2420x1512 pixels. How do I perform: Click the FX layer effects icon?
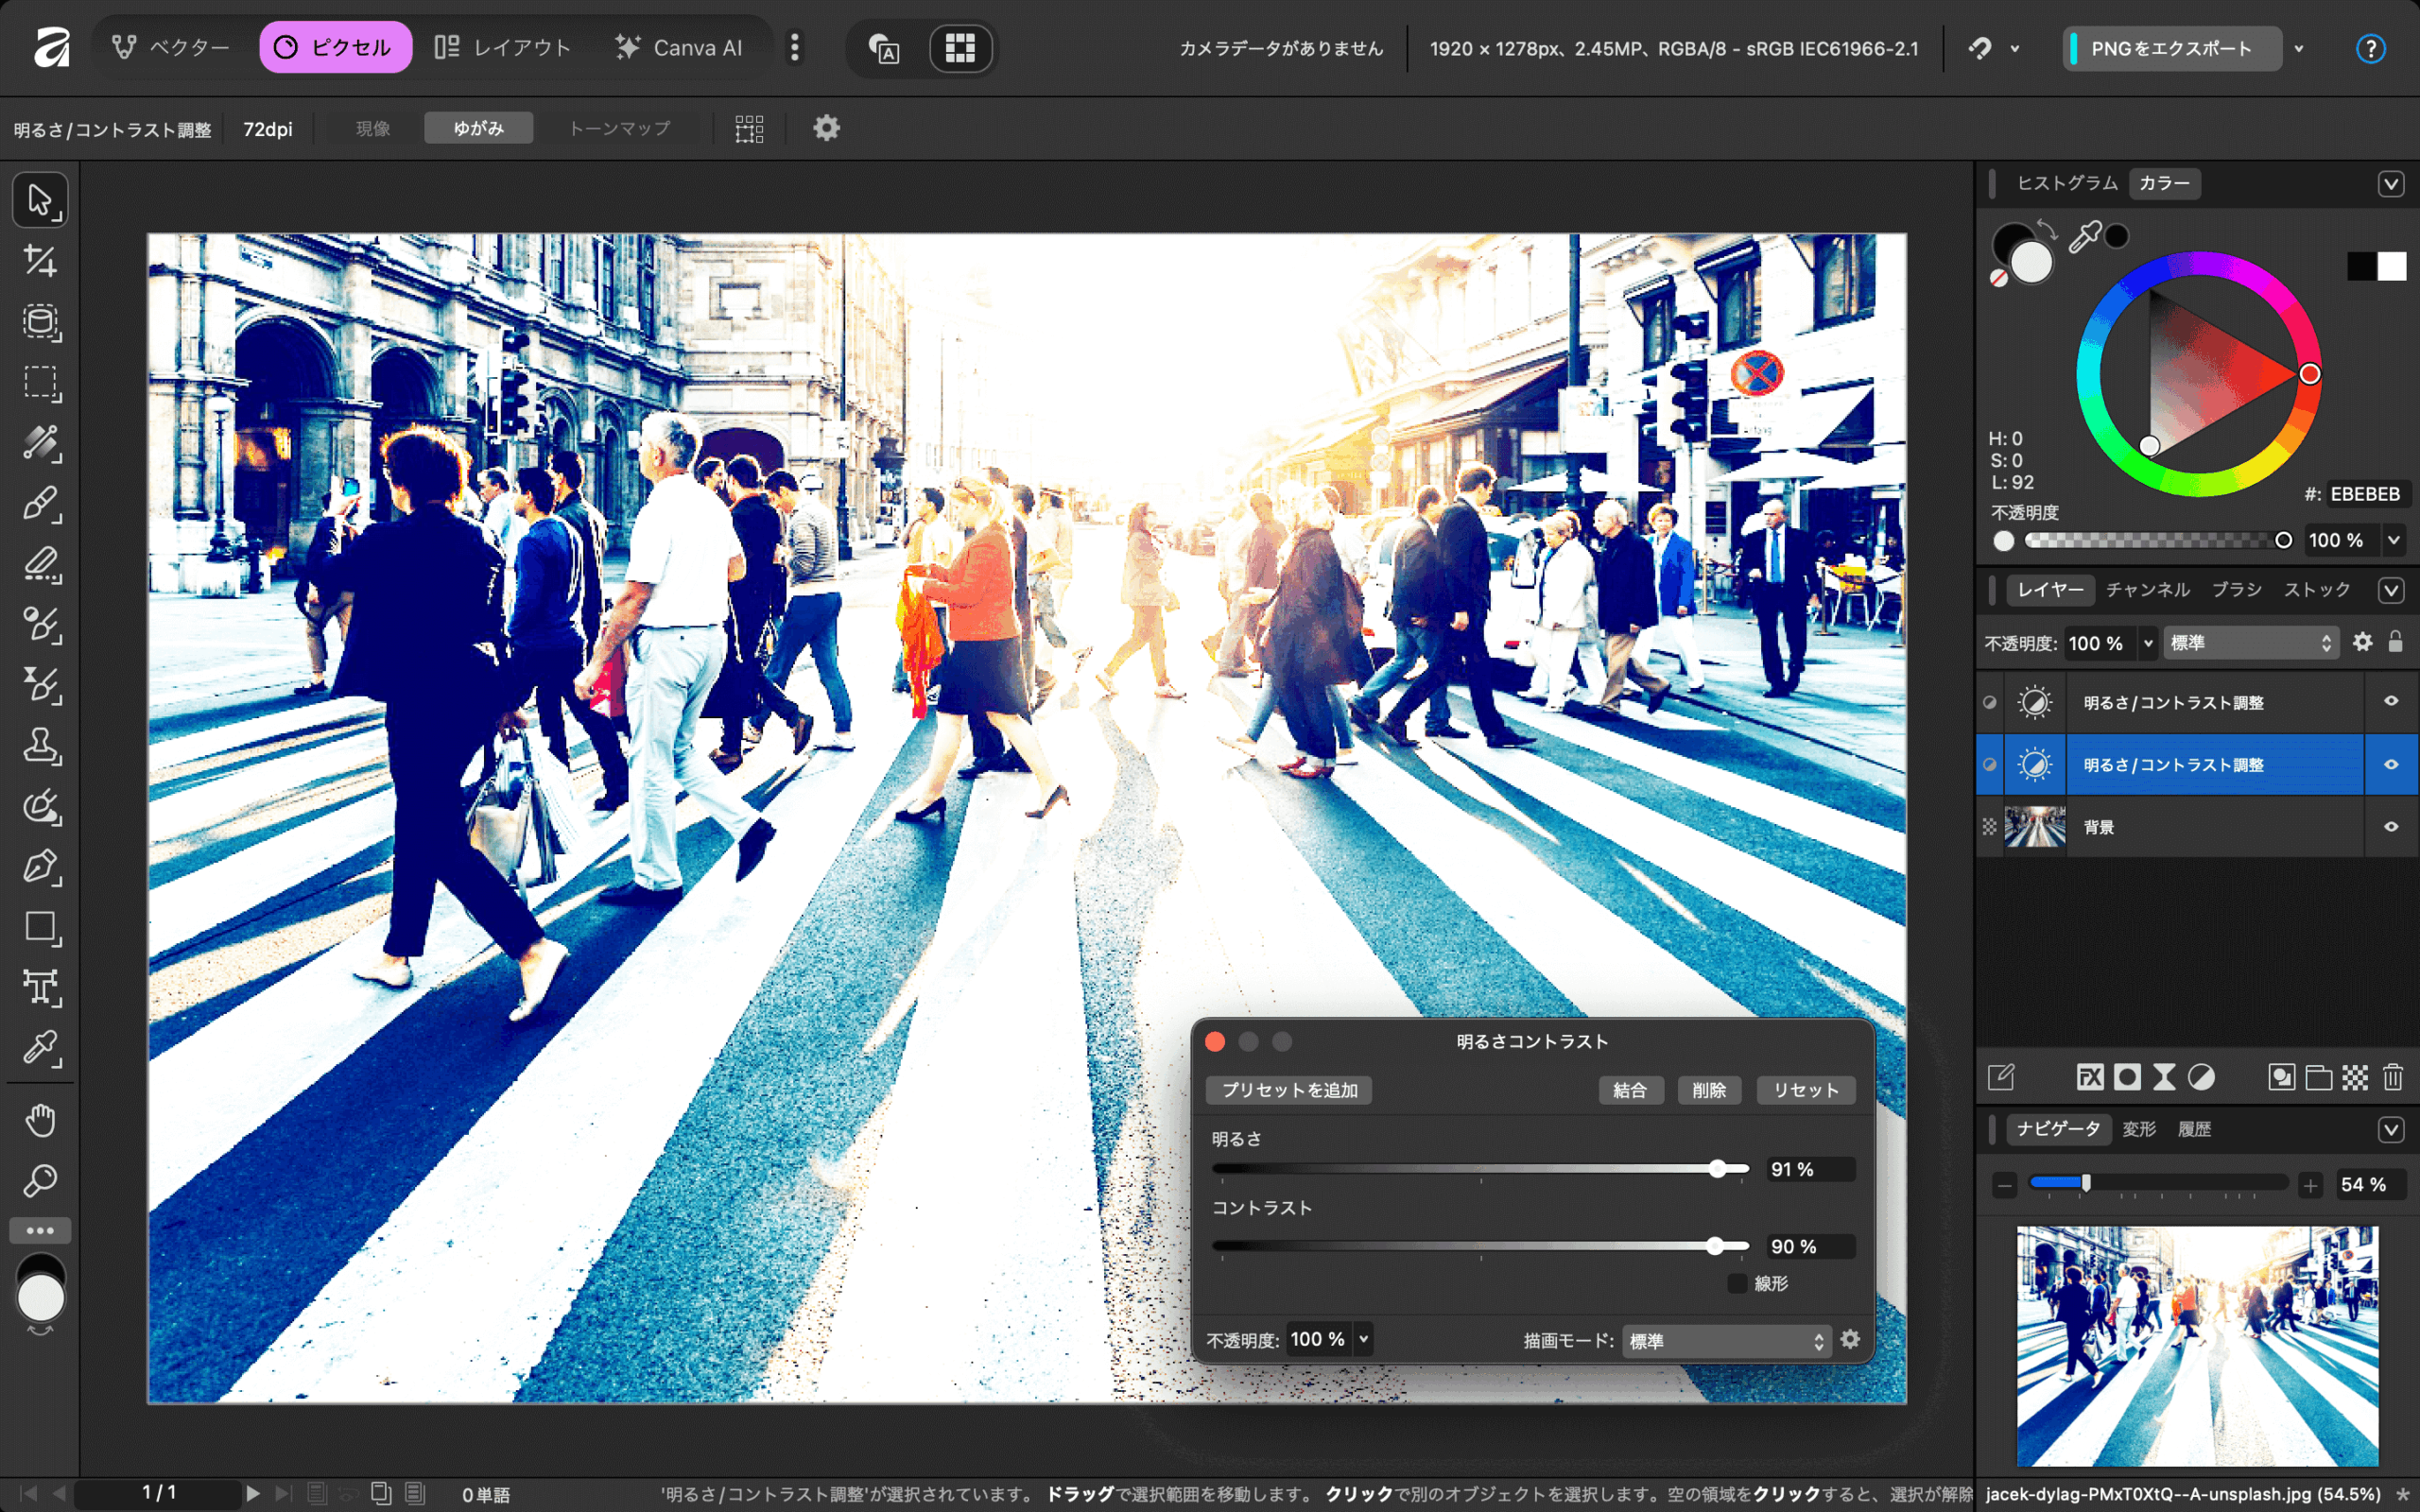[2089, 1077]
